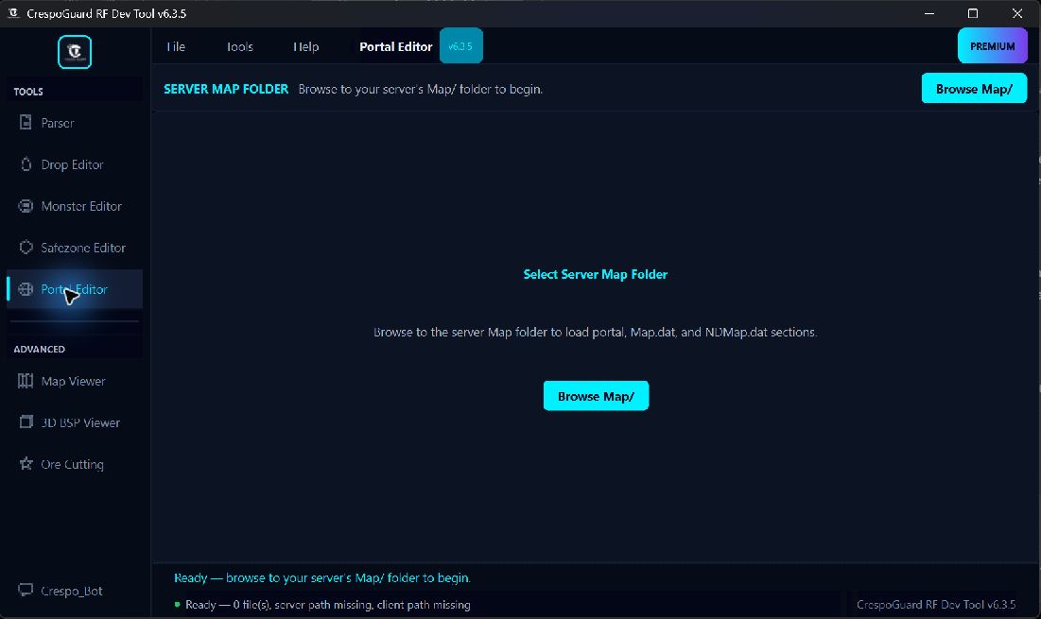The height and width of the screenshot is (619, 1041).
Task: Click the v6.3.5 version badge
Action: (460, 45)
